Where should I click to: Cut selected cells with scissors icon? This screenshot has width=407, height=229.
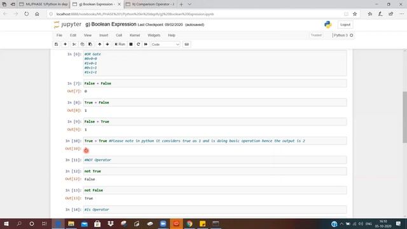[74, 45]
